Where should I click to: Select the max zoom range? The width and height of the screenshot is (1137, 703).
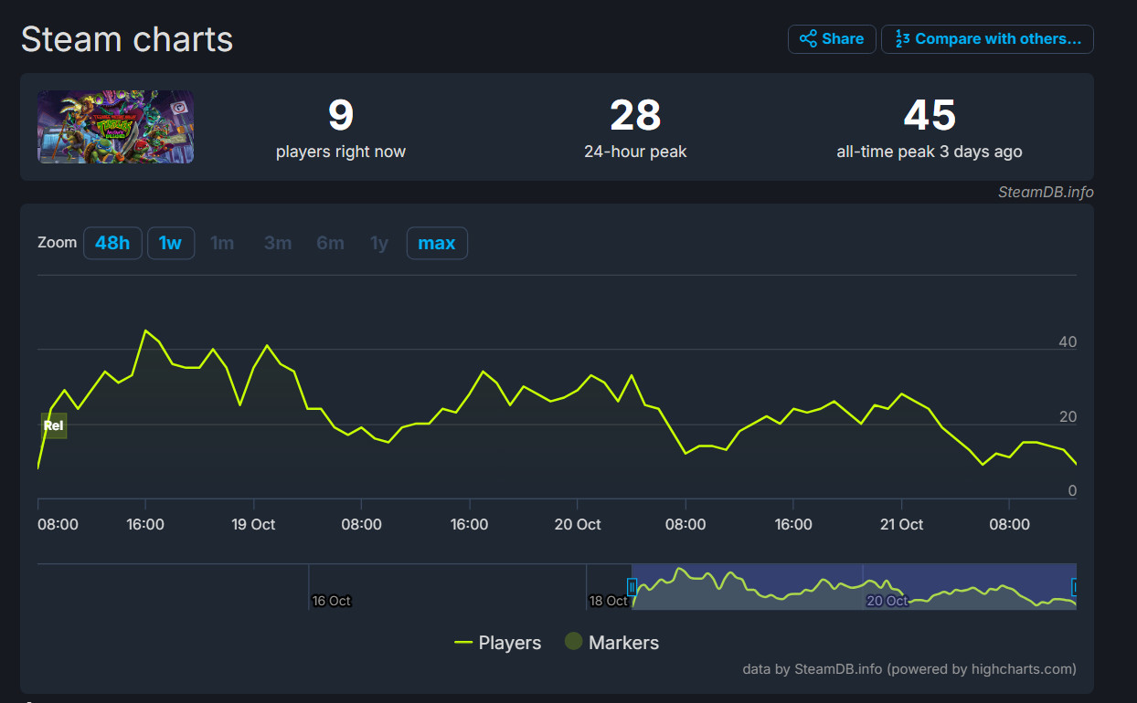[x=437, y=243]
